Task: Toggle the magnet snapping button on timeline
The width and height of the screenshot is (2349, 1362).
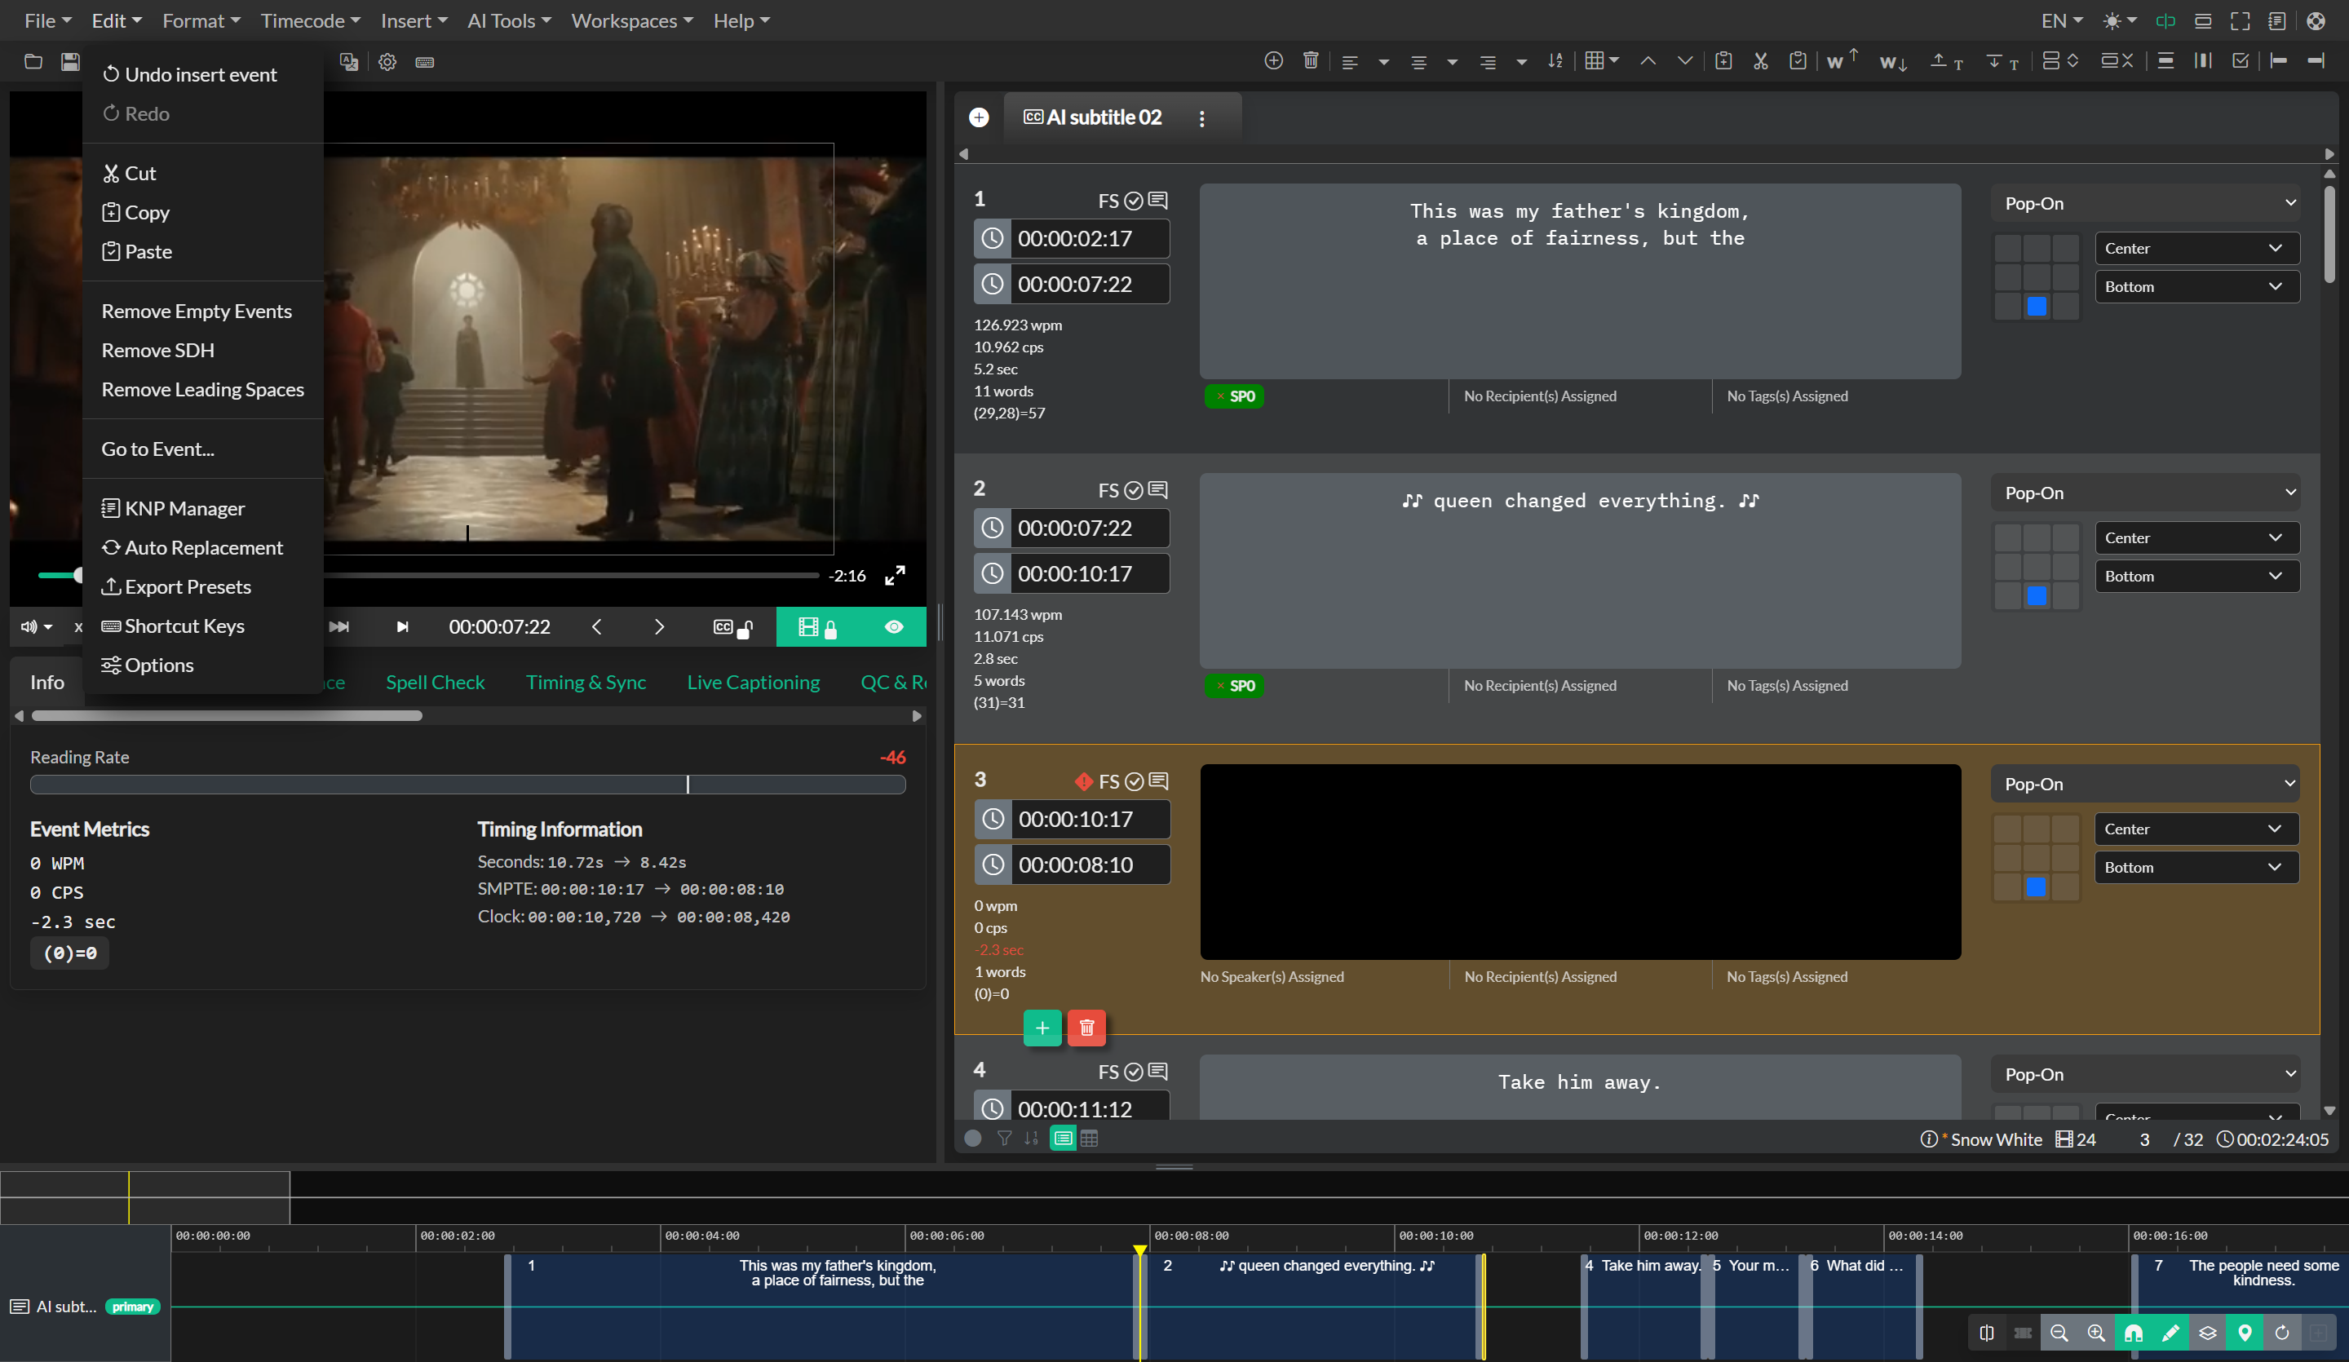Action: coord(2133,1332)
